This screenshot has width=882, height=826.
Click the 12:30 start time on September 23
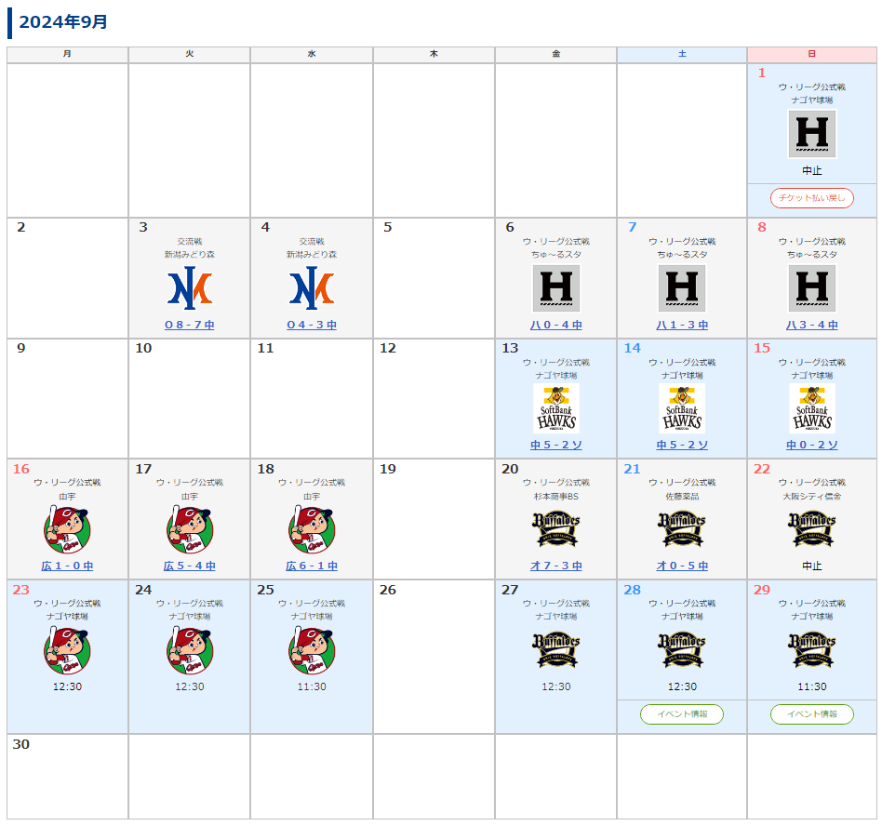[x=67, y=686]
